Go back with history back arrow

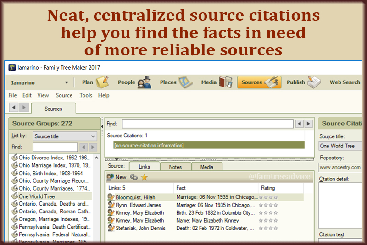click(14, 108)
